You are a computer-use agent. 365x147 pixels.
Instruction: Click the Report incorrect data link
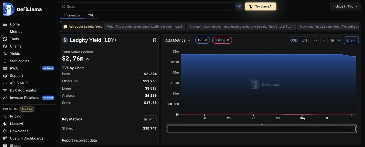[x=79, y=140]
